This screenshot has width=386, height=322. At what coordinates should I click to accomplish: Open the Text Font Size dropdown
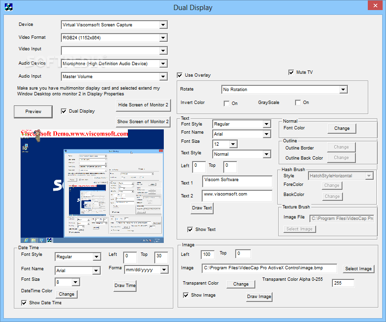coord(233,144)
